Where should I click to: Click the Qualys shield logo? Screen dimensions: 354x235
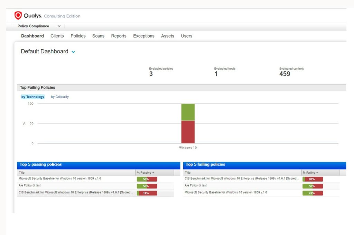click(x=18, y=16)
